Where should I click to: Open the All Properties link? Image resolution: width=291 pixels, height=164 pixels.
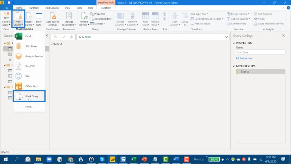pyautogui.click(x=244, y=58)
